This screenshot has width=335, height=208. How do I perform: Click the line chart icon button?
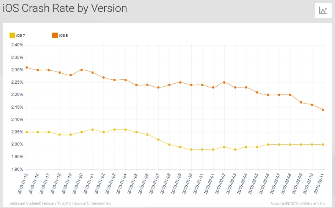323,11
